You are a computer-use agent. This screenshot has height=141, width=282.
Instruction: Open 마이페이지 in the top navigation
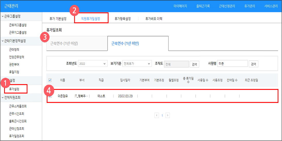coord(180,6)
